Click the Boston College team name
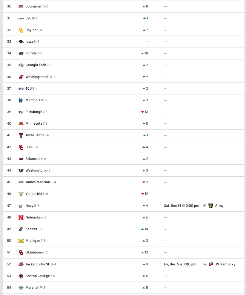 [37, 276]
